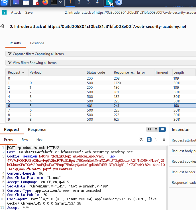Expand Request body parameters in Inspector

point(183,151)
